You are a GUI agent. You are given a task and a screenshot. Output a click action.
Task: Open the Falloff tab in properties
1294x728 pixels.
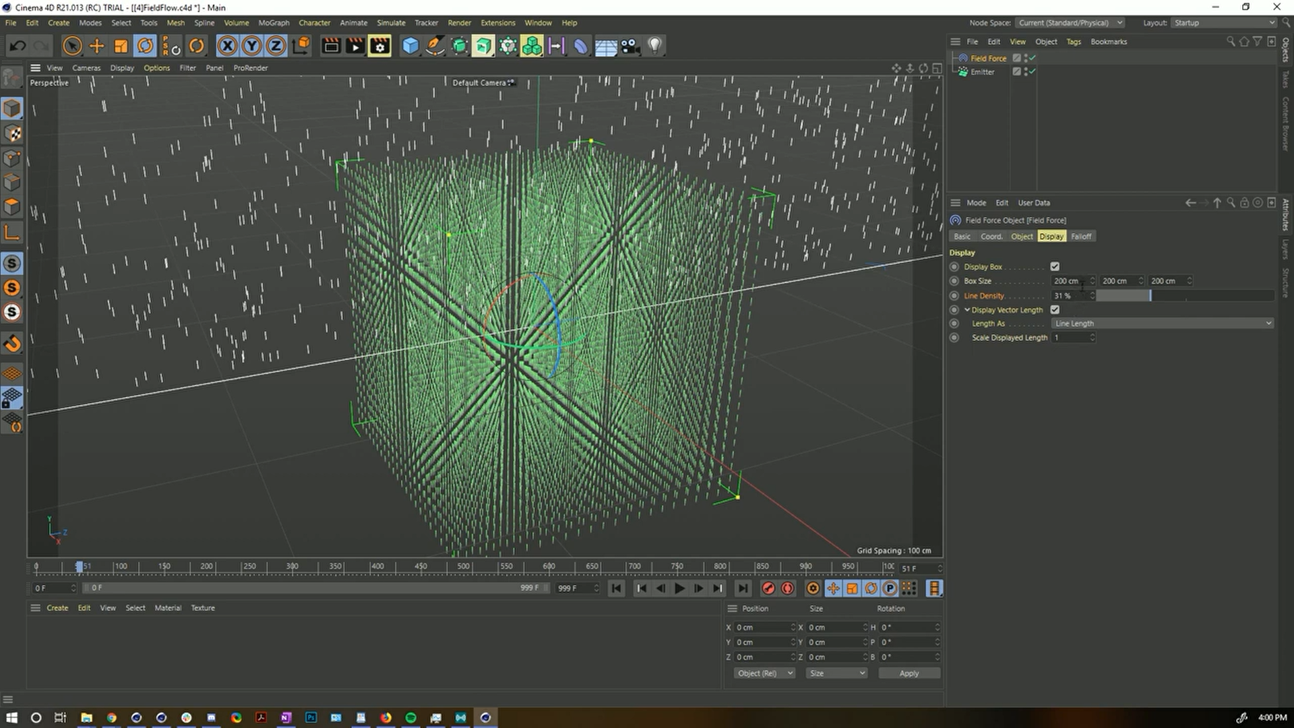click(x=1080, y=235)
